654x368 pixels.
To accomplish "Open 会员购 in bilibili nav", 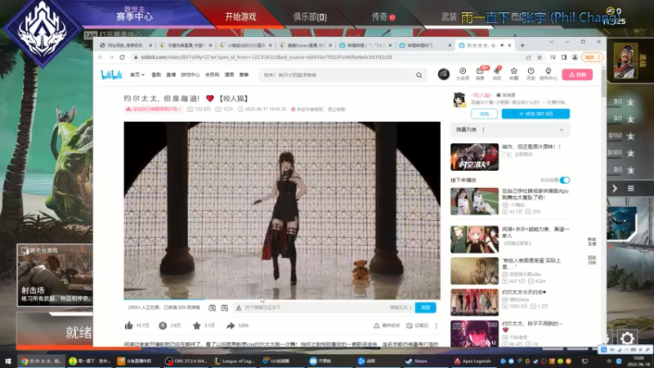I will click(212, 74).
